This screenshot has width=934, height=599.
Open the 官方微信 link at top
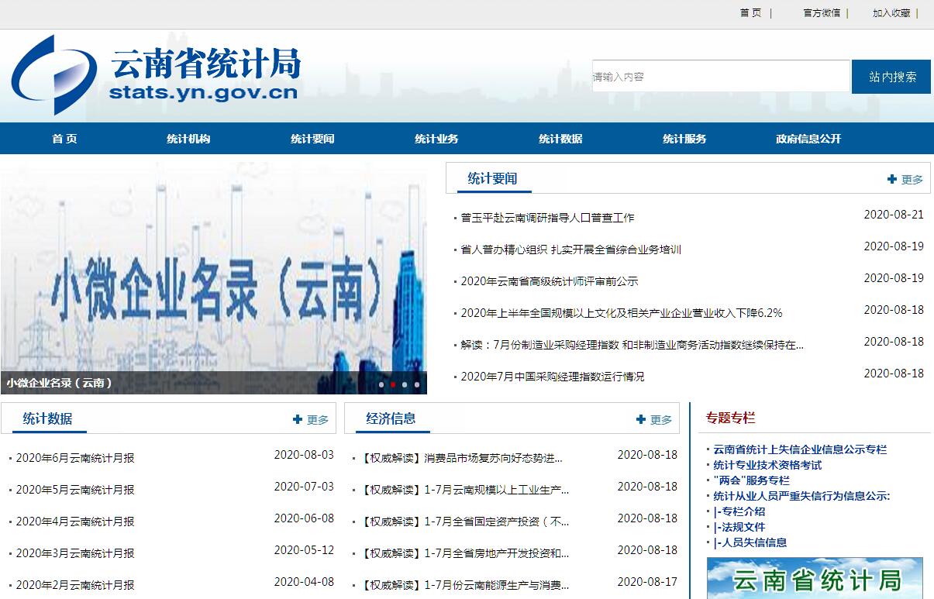click(x=822, y=13)
